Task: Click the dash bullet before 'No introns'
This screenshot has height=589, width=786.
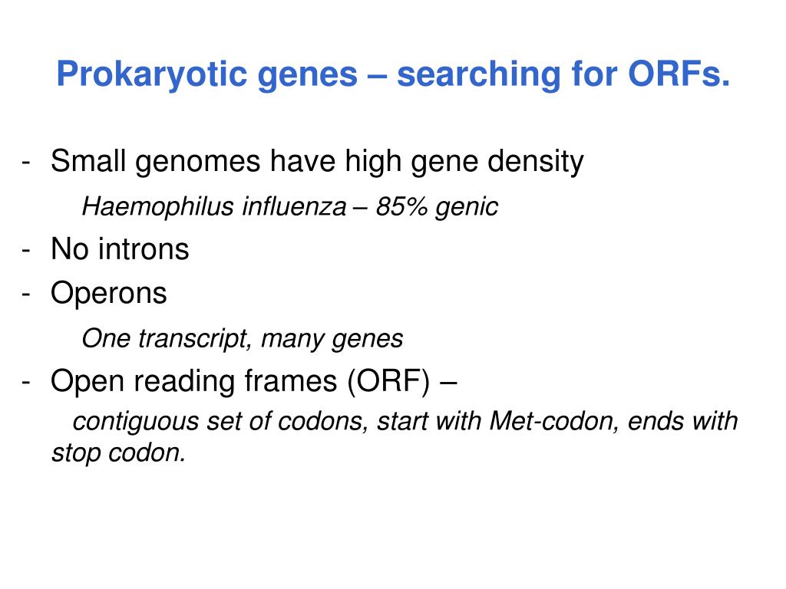Action: tap(26, 251)
